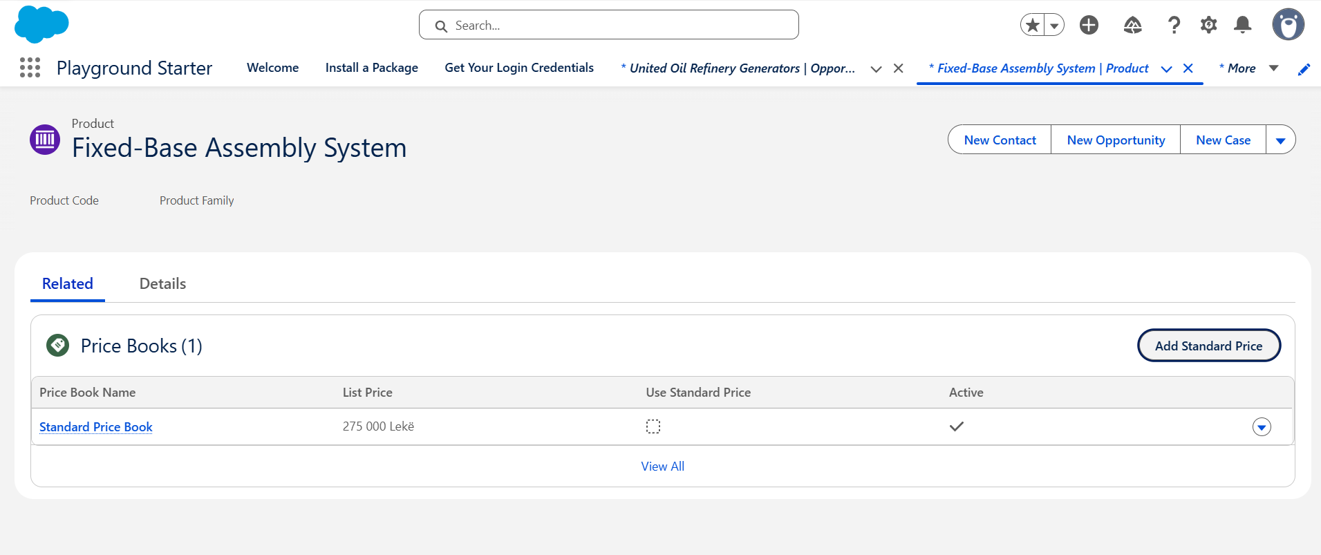
Task: Open the Favorites list dropdown arrow
Action: coord(1054,25)
